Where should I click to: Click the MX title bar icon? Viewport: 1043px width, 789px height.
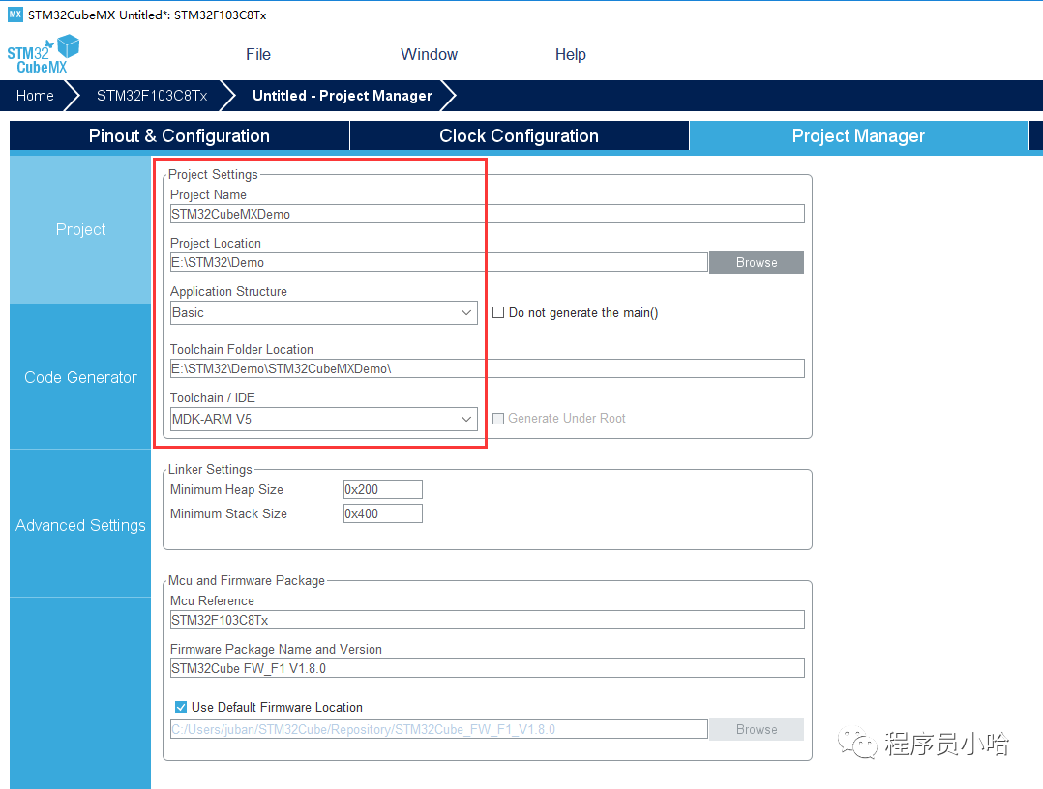tap(15, 15)
